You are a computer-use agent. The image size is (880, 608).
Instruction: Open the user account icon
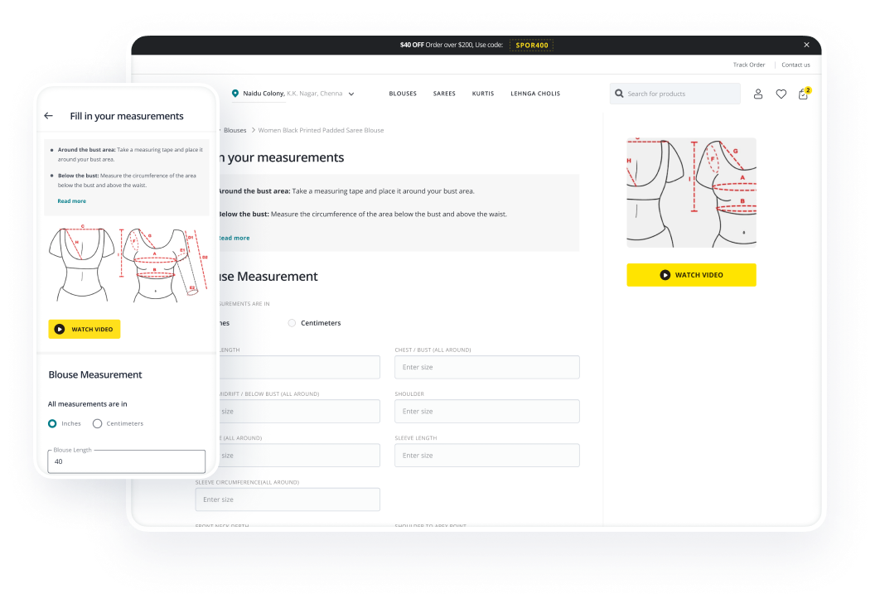pyautogui.click(x=757, y=94)
